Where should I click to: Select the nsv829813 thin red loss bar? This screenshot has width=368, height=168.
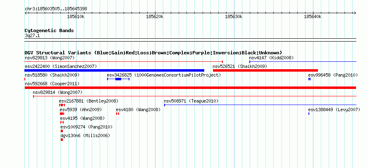[x=124, y=62]
